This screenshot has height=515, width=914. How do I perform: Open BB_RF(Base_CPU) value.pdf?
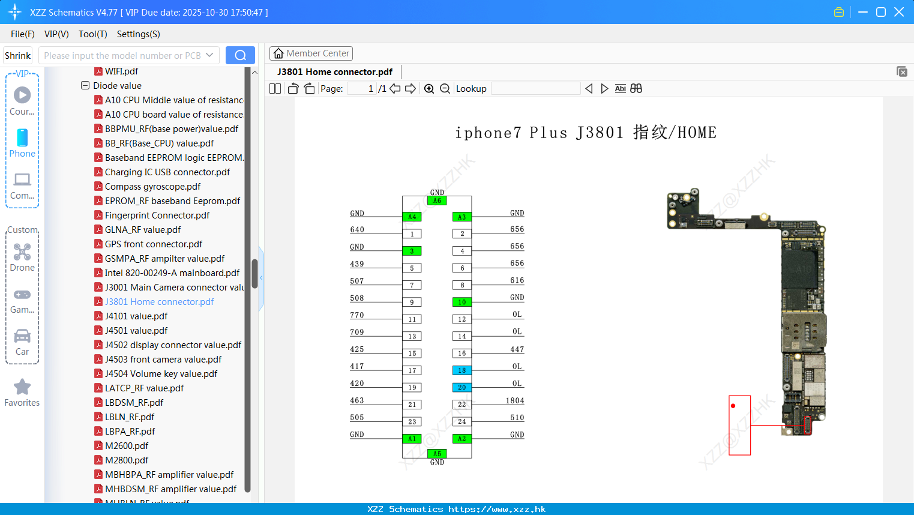[159, 143]
